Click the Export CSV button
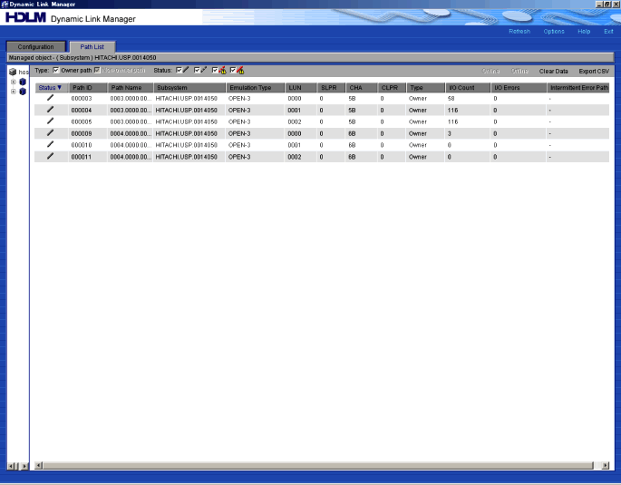The image size is (621, 485). (x=594, y=72)
